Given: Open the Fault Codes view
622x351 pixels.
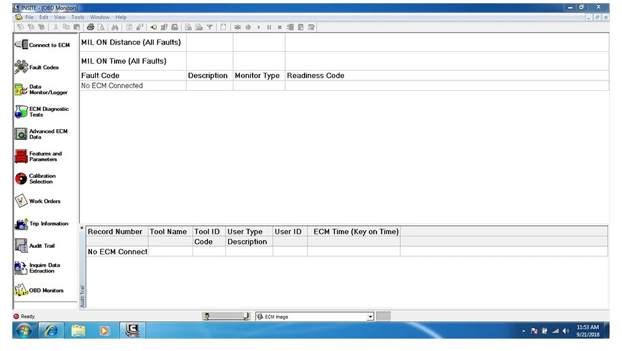Looking at the screenshot, I should tap(37, 67).
